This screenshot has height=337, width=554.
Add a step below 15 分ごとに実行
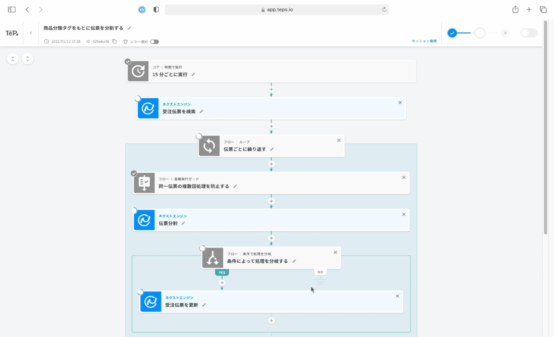pos(271,90)
